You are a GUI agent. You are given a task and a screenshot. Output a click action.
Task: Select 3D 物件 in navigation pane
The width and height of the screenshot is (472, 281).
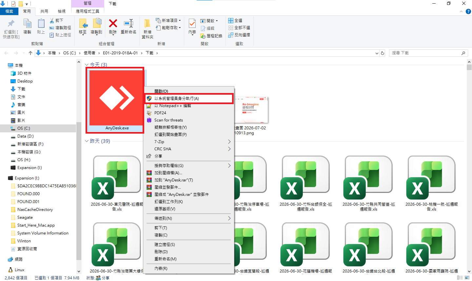coord(24,73)
